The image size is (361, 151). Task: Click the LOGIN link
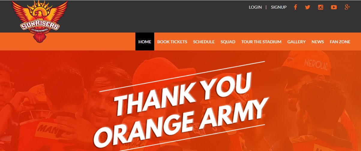click(255, 7)
